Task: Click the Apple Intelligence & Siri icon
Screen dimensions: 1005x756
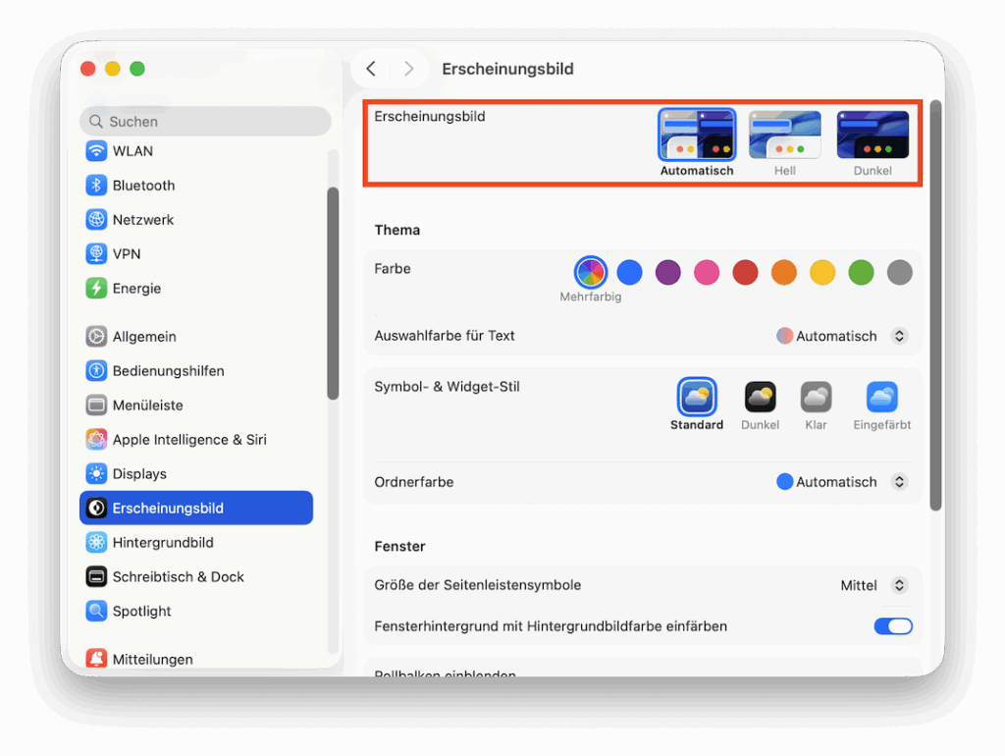Action: tap(96, 440)
